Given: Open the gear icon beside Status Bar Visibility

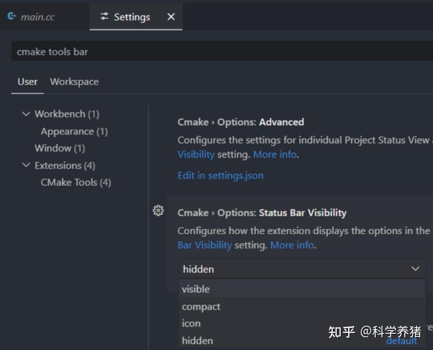Looking at the screenshot, I should tap(158, 211).
